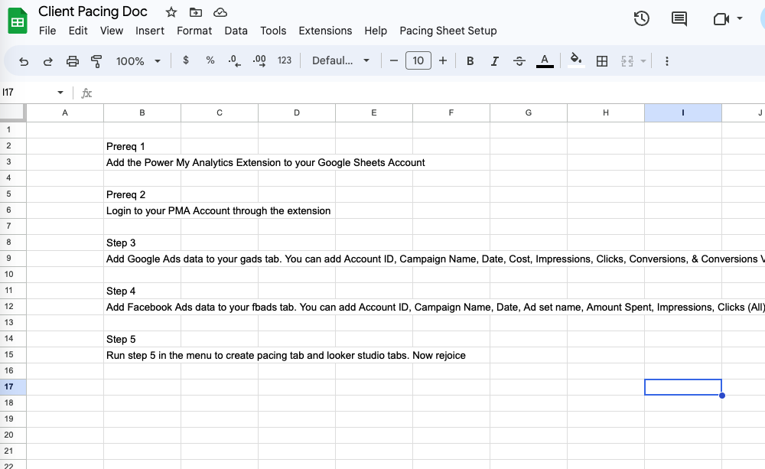Select the cell reading Prereq 2
This screenshot has width=765, height=469.
[x=142, y=194]
